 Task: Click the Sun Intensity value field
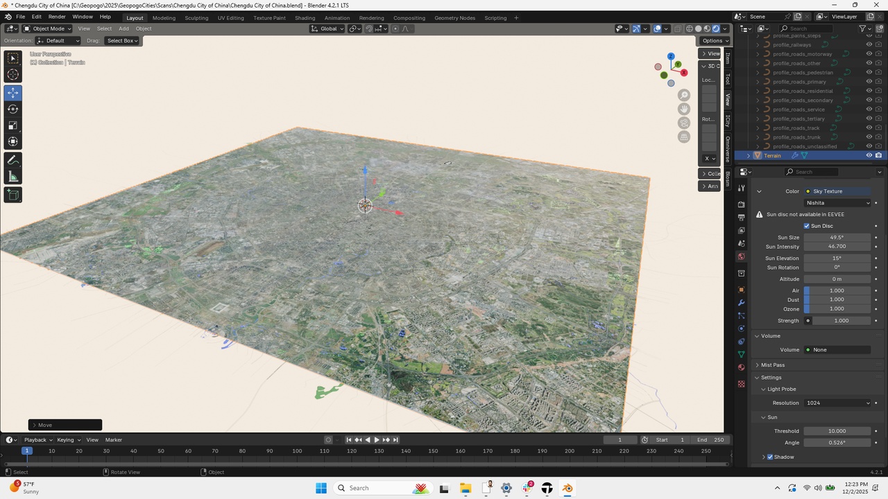(837, 247)
